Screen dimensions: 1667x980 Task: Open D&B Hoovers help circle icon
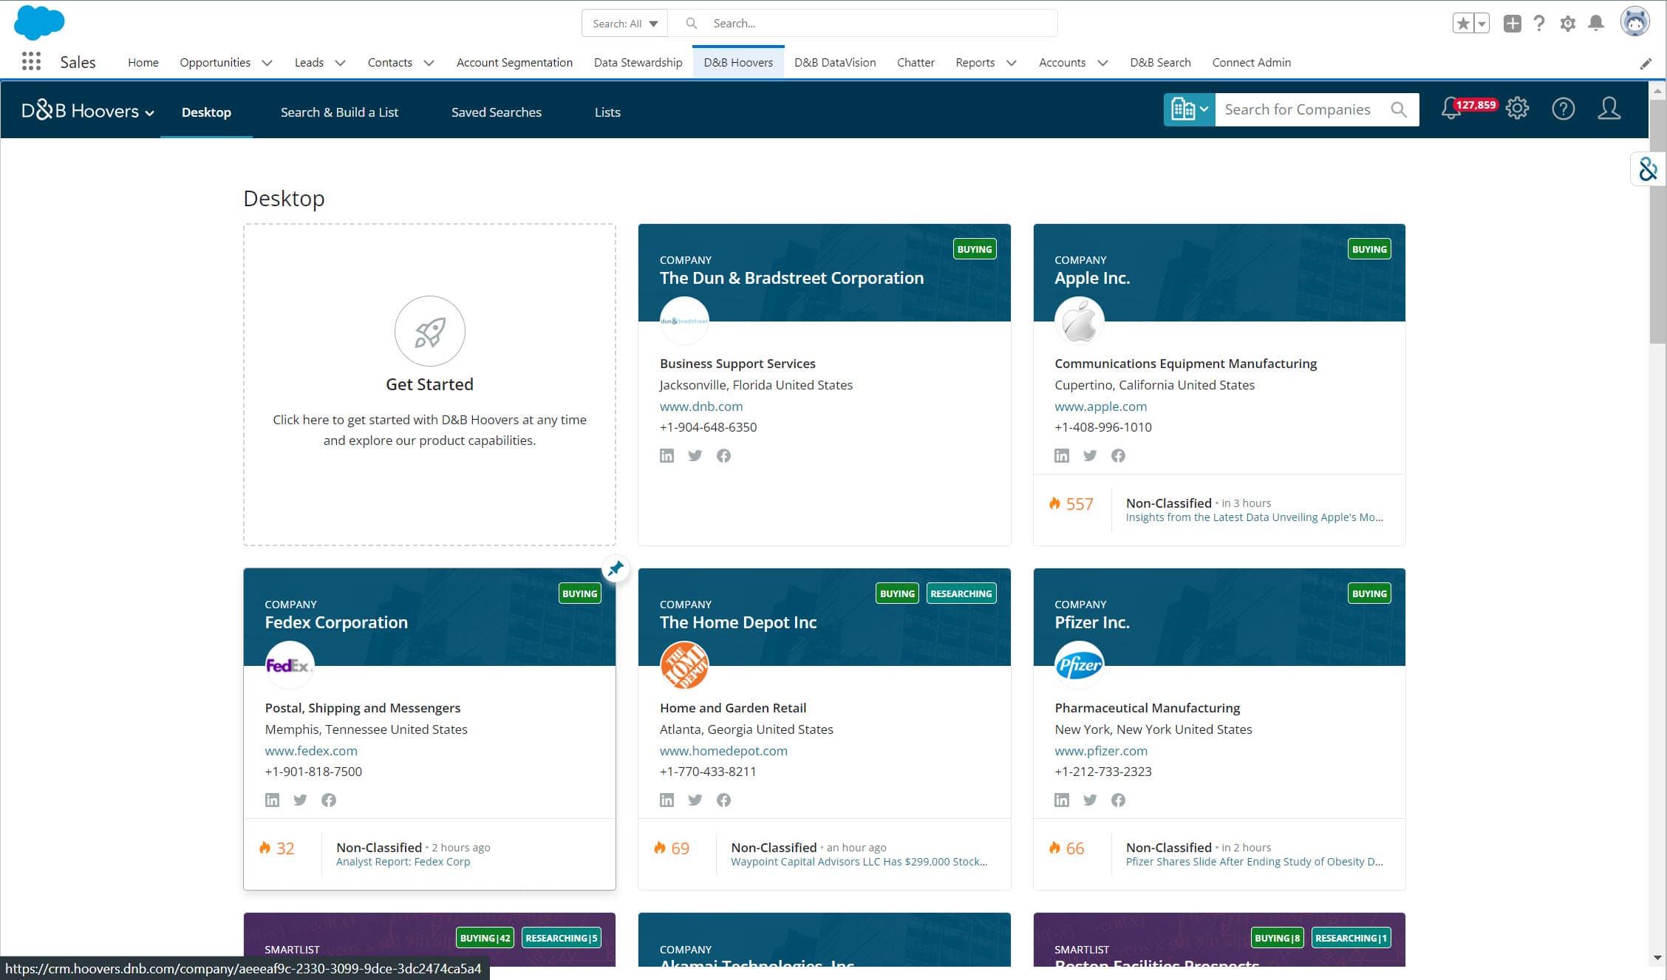1563,109
